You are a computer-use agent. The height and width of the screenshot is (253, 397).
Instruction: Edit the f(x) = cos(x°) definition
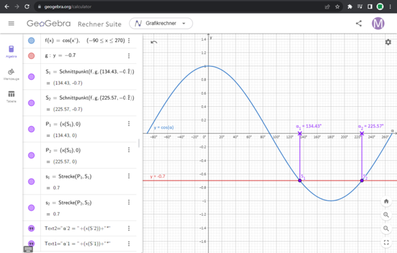click(x=85, y=40)
